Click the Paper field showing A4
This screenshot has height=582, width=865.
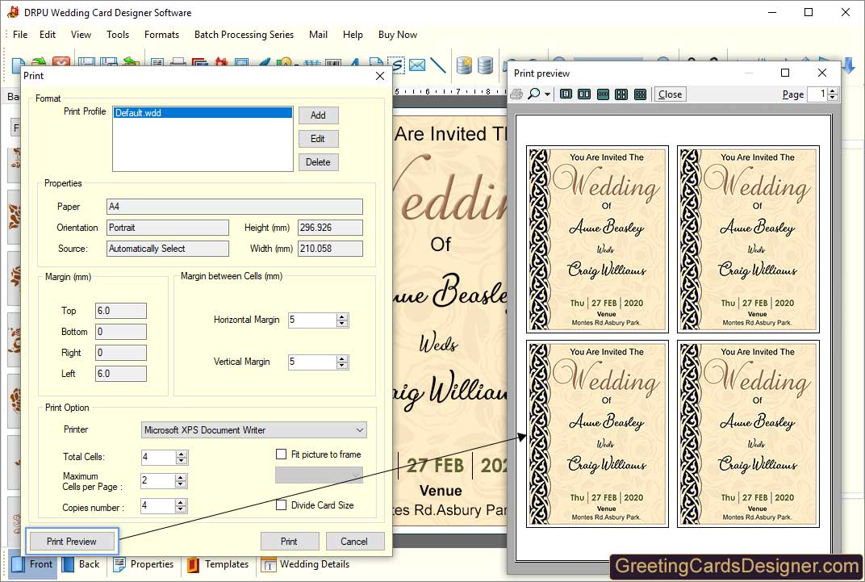235,207
